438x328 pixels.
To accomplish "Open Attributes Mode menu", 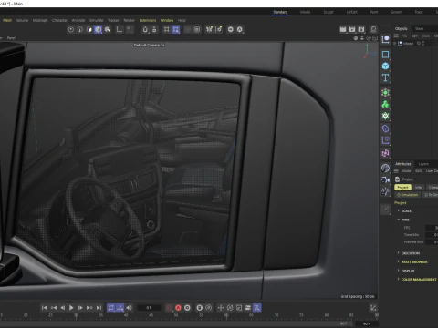I will (x=406, y=171).
